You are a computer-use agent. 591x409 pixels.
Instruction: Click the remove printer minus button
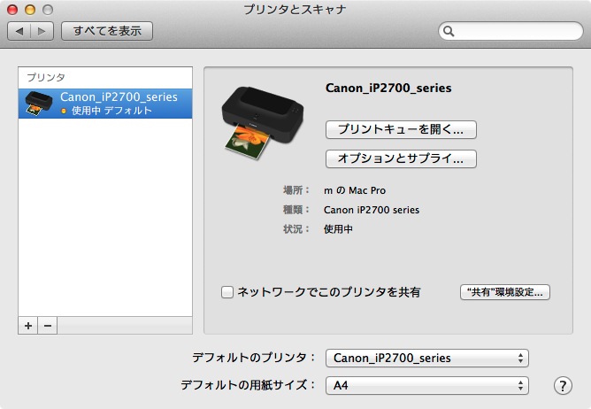pos(48,326)
